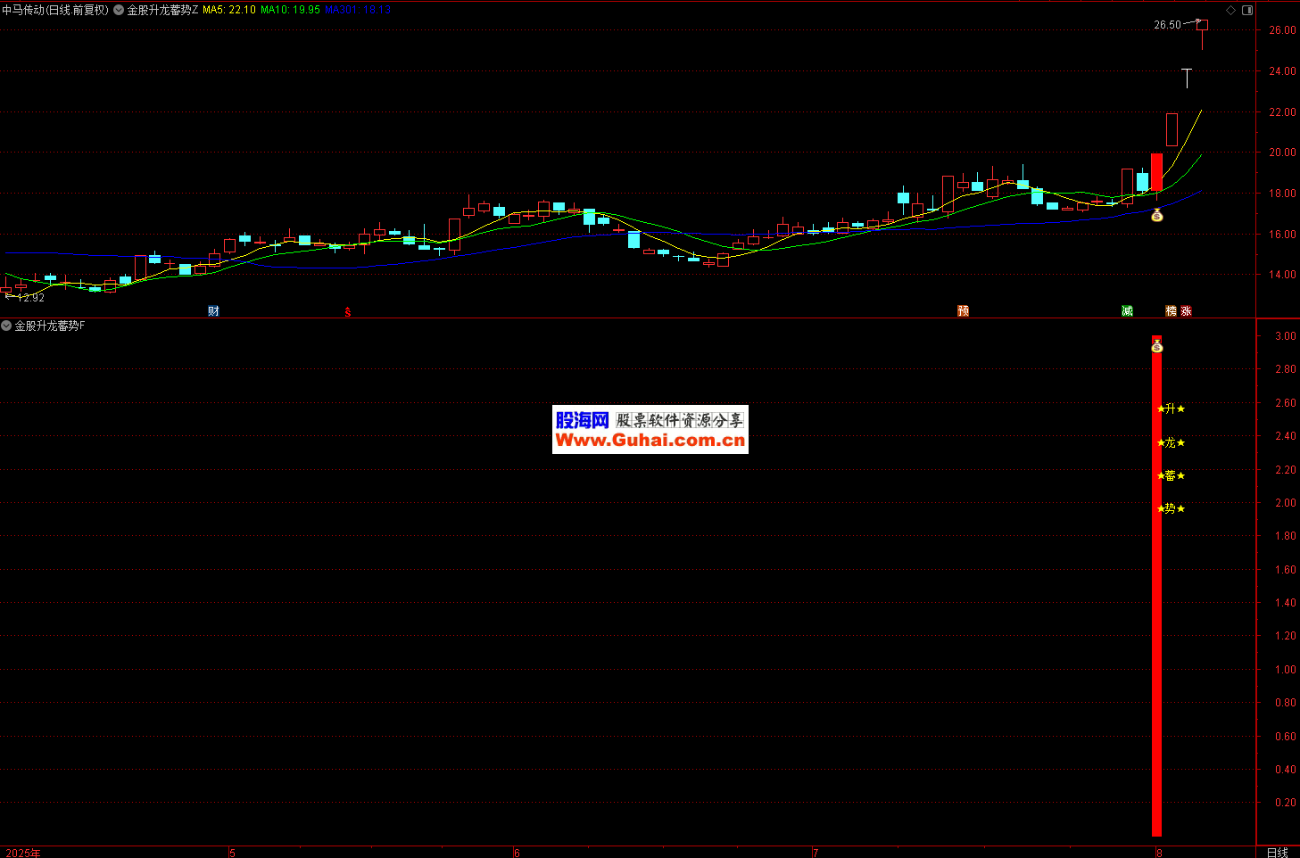The width and height of the screenshot is (1300, 858).
Task: Click the 预 forecast event marker
Action: (x=964, y=310)
